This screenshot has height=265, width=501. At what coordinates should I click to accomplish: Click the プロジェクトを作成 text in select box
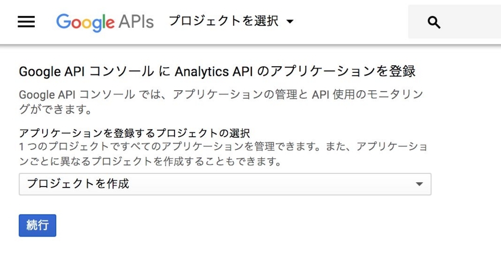click(x=78, y=184)
